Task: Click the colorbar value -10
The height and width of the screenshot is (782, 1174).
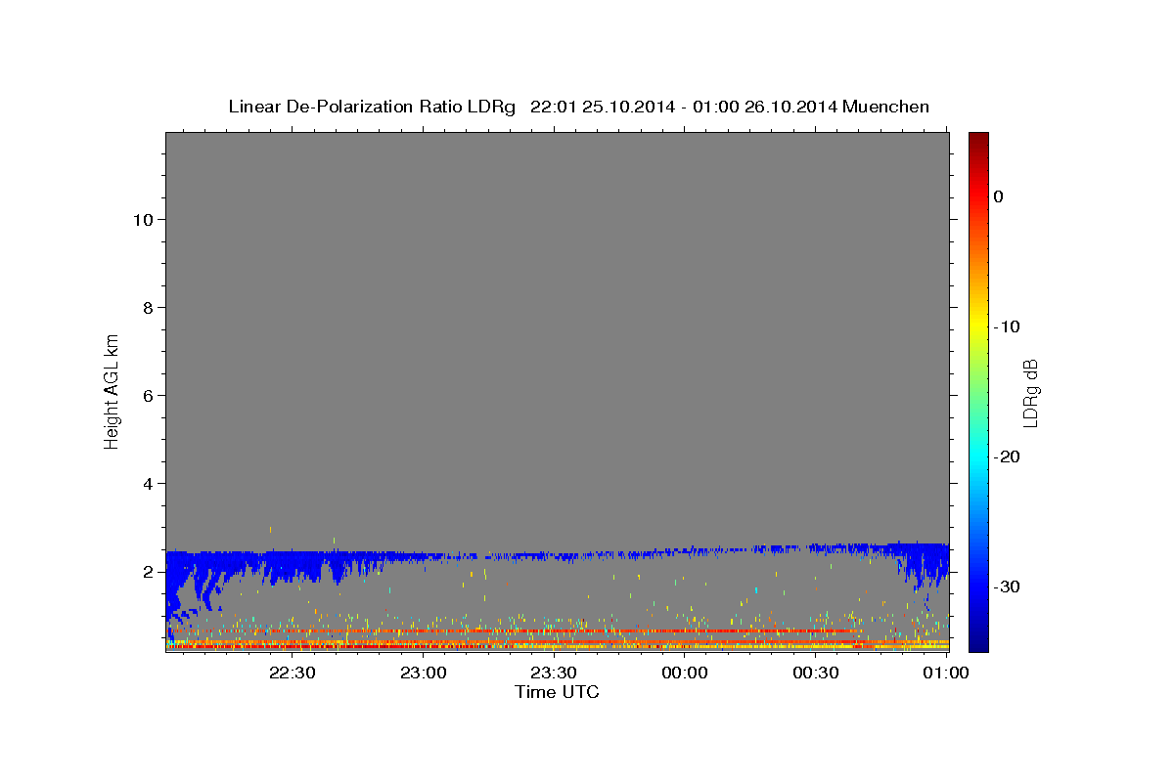Action: pyautogui.click(x=1008, y=326)
